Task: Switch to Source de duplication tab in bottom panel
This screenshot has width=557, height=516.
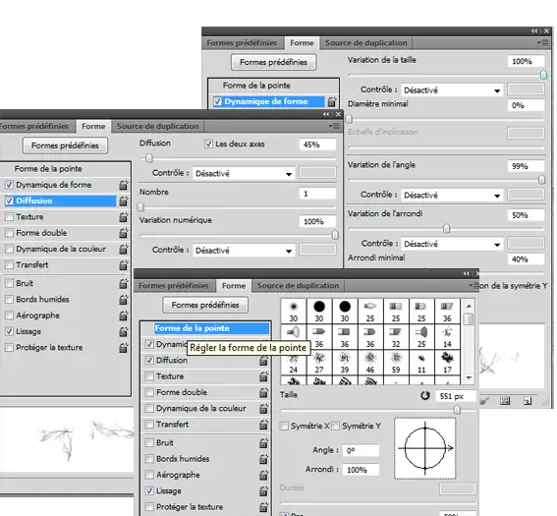Action: click(x=298, y=286)
